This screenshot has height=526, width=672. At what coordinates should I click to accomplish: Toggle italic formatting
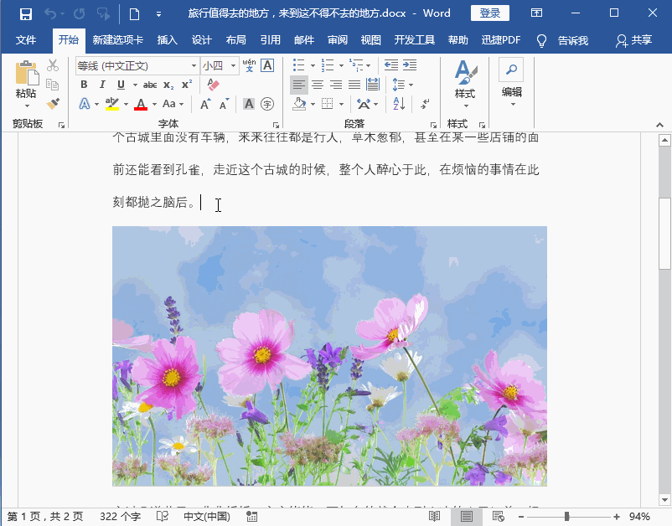pyautogui.click(x=102, y=85)
